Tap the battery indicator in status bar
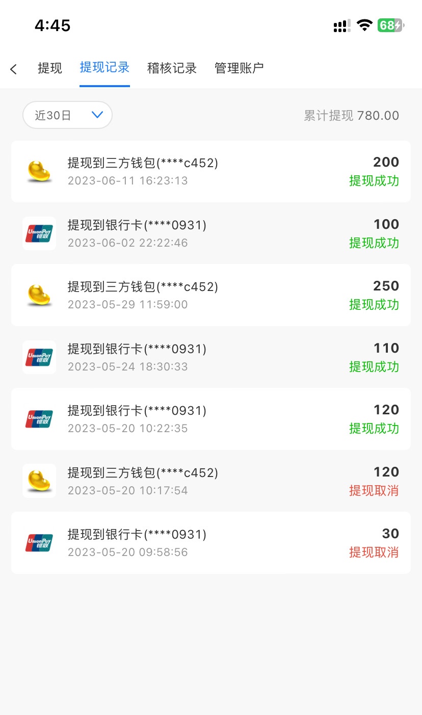The height and width of the screenshot is (715, 422). coord(390,25)
